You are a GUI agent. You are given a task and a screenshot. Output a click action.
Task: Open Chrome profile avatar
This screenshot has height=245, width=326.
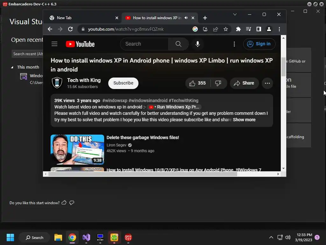(269, 29)
